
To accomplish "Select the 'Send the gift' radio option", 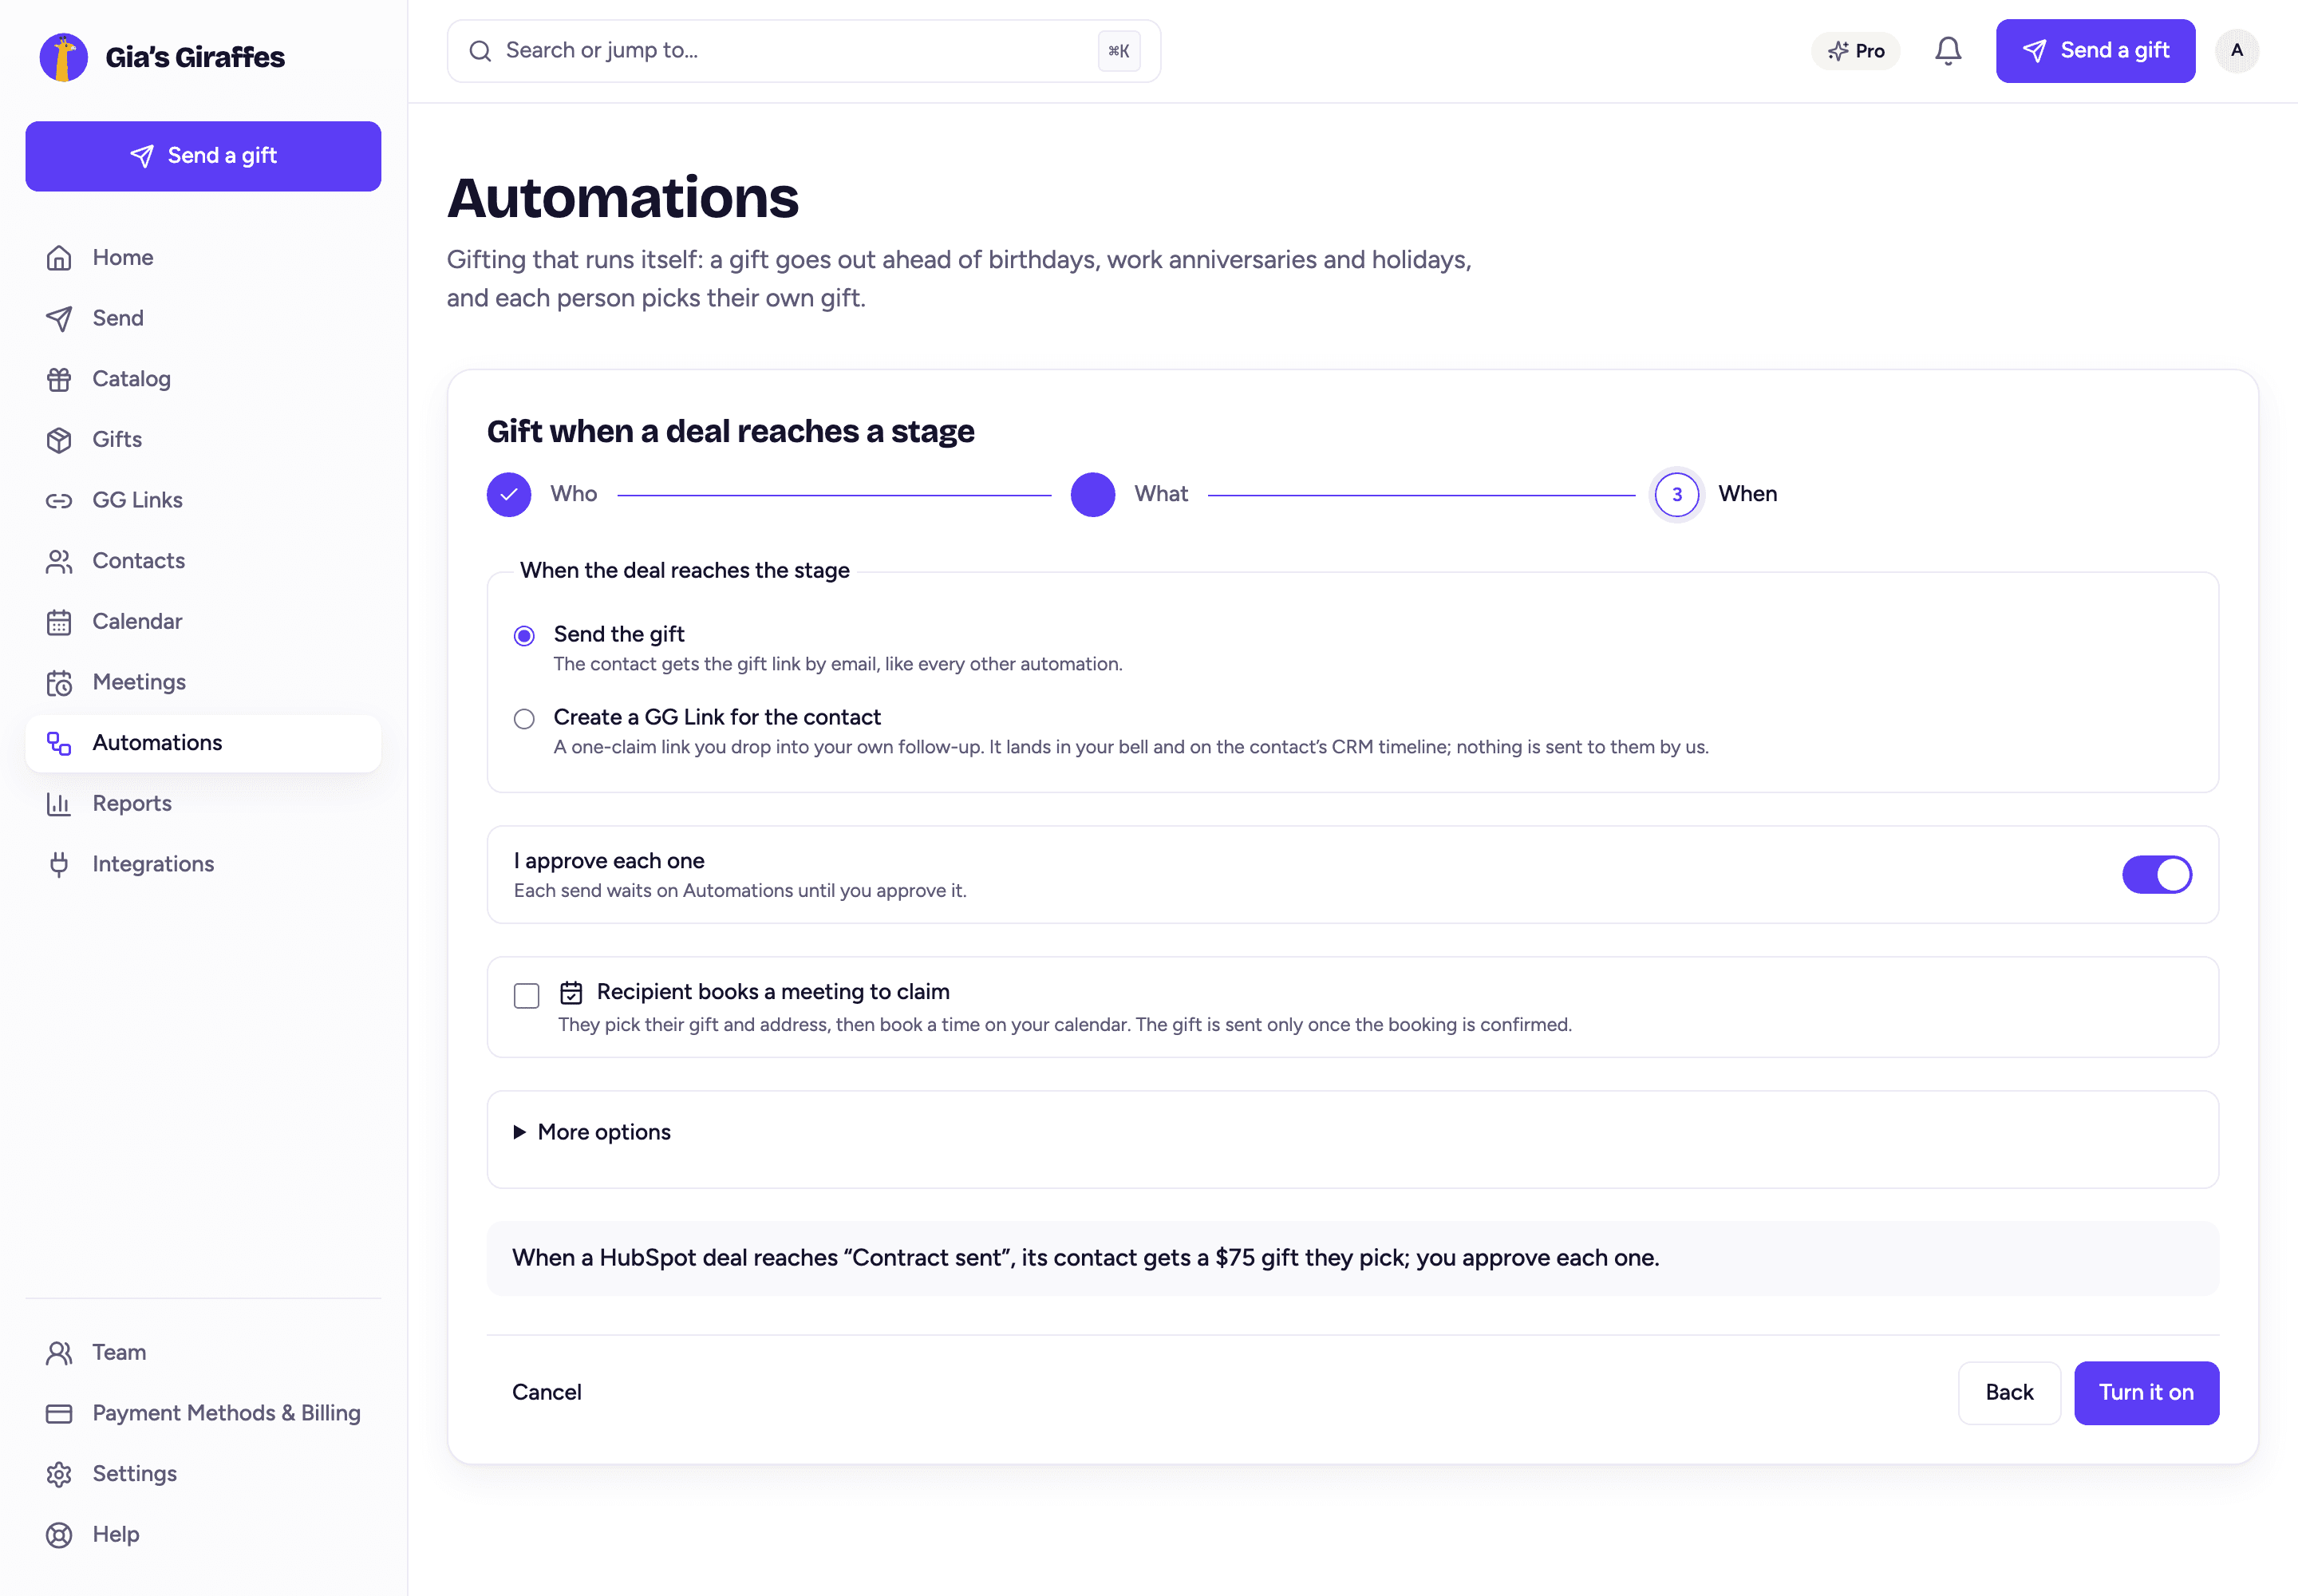I will click(x=524, y=636).
